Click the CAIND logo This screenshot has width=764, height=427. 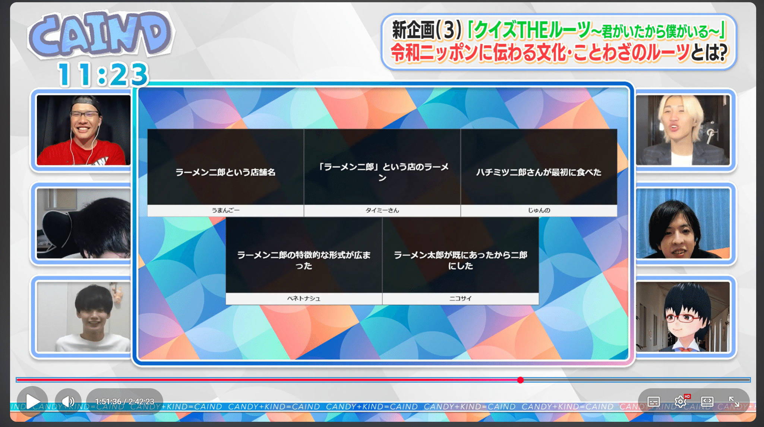tap(100, 35)
